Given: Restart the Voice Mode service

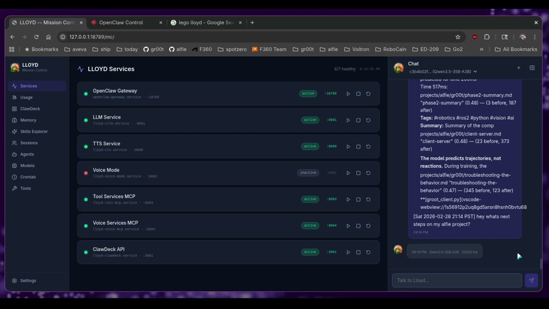Looking at the screenshot, I should [368, 173].
